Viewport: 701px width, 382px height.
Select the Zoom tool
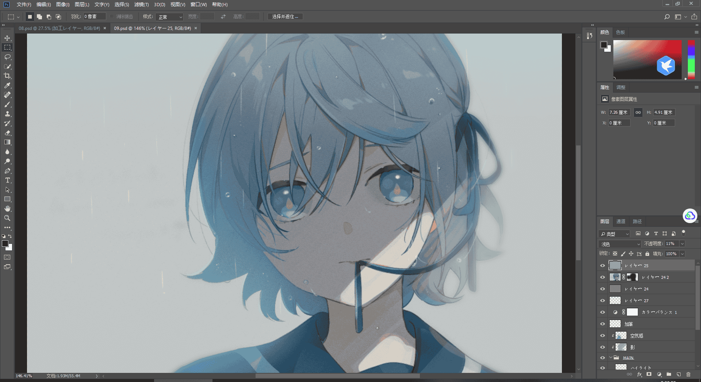[x=7, y=218]
